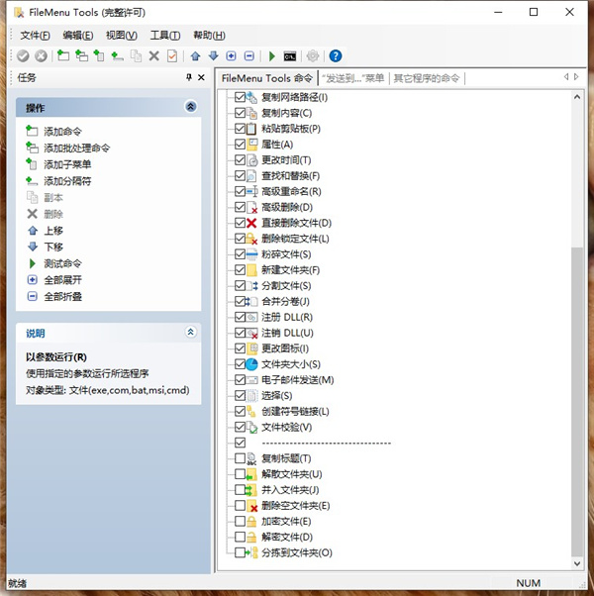Uncheck the 电子邮件发送(M) checkbox
The width and height of the screenshot is (594, 596).
(240, 380)
